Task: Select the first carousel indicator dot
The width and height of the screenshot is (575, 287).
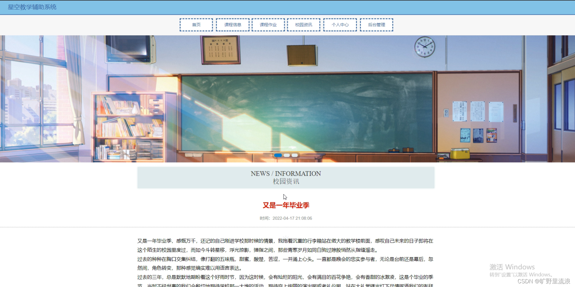Action: point(278,155)
